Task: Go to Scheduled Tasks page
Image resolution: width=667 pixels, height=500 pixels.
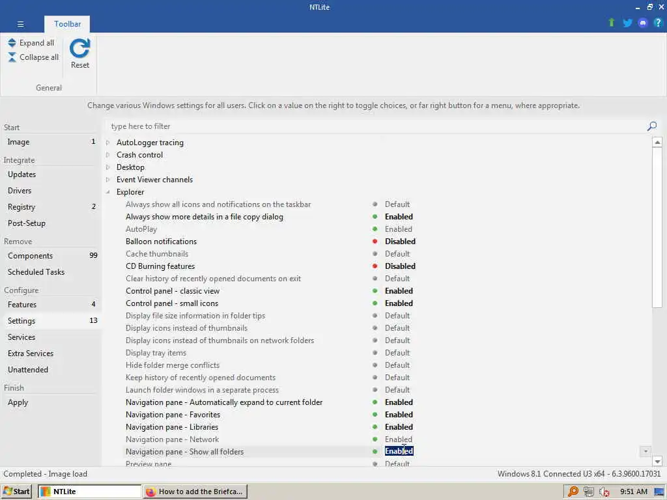Action: [51, 272]
